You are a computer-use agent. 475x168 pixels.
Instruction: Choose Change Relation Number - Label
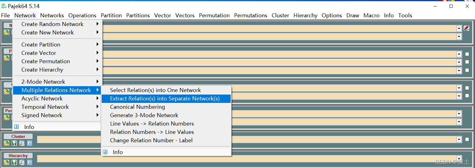tap(166, 140)
